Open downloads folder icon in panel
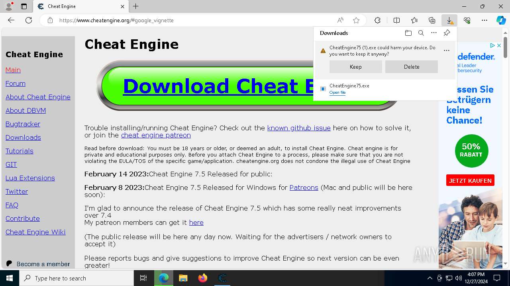 [x=408, y=33]
